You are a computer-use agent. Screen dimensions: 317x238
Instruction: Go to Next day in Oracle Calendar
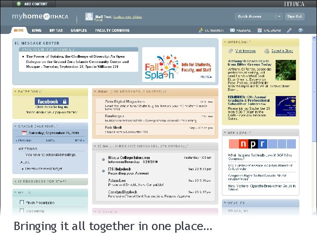tap(80, 141)
